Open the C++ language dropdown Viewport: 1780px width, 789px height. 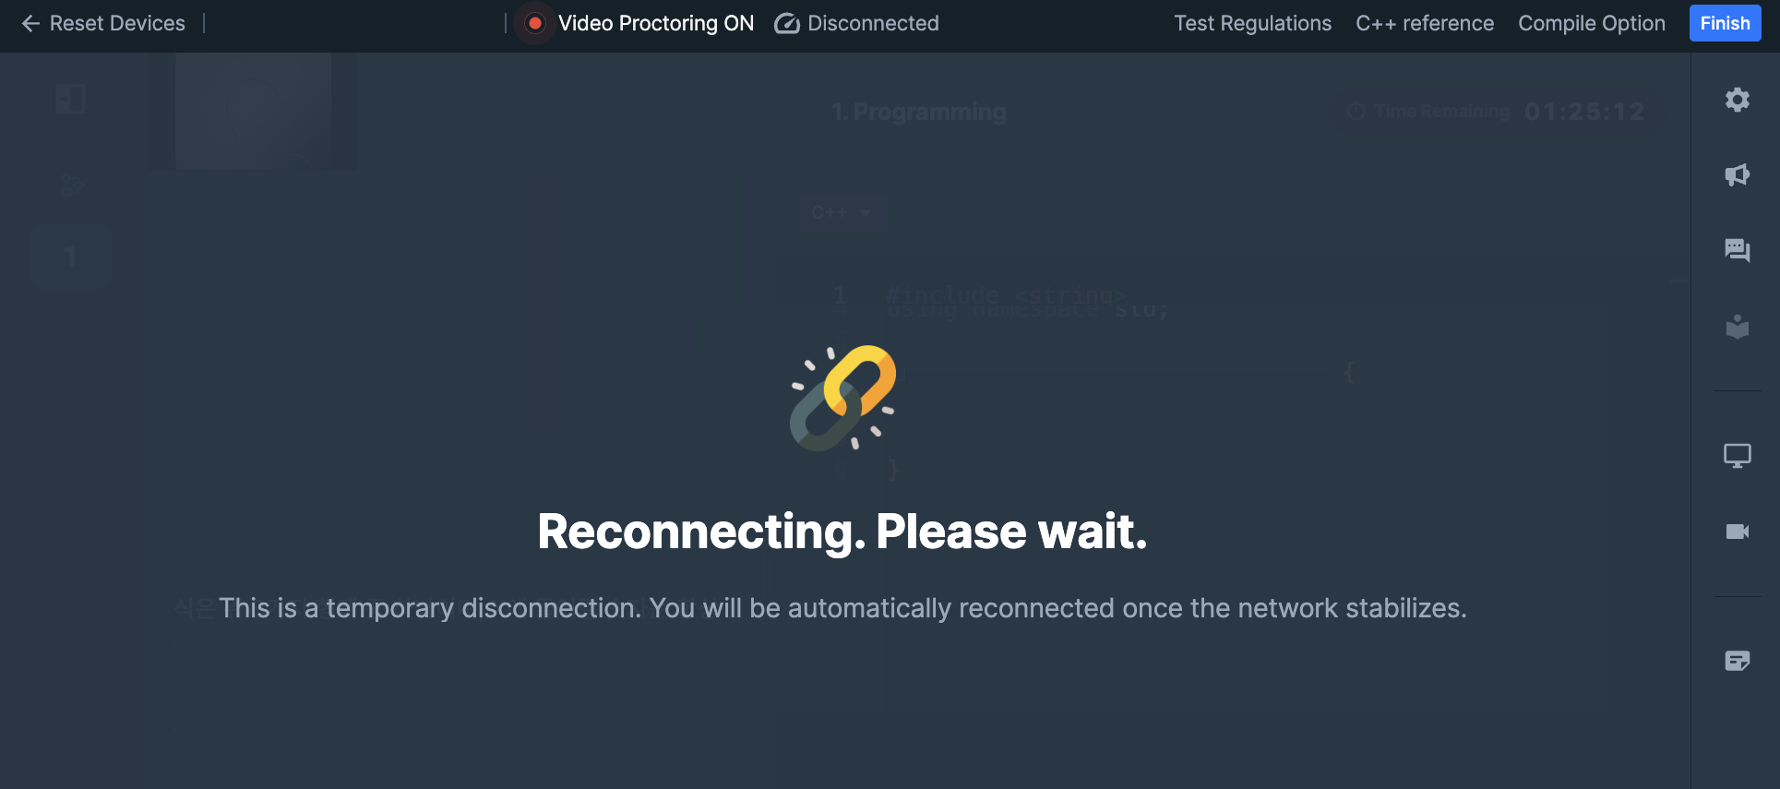point(842,213)
